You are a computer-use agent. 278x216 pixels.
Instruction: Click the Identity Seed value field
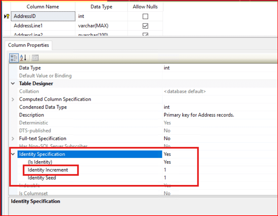tap(218, 178)
